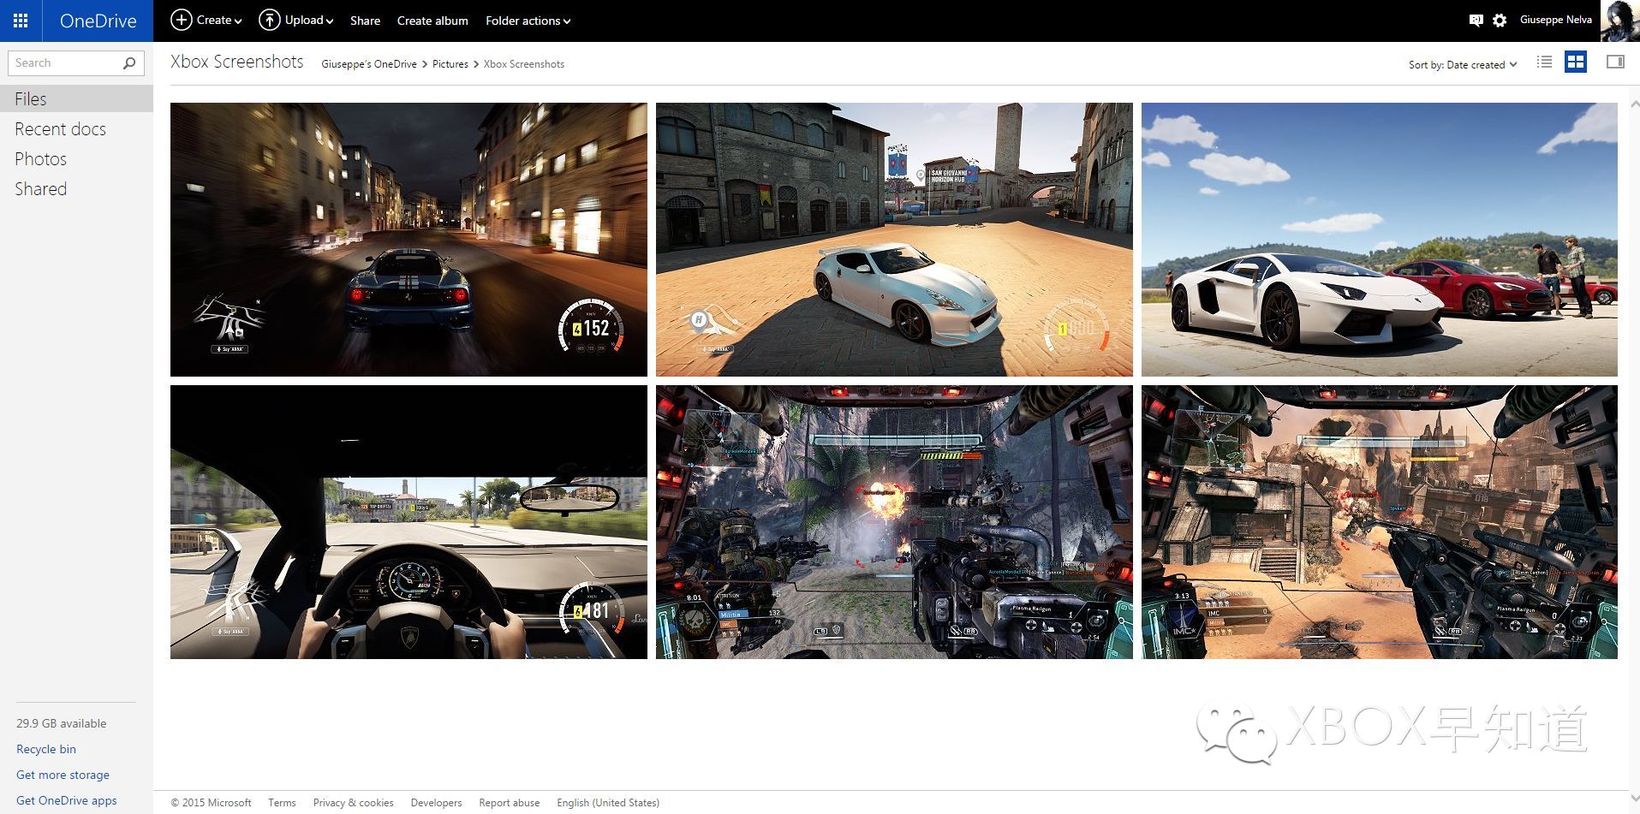The image size is (1640, 814).
Task: Open the app launcher grid icon
Action: click(x=21, y=21)
